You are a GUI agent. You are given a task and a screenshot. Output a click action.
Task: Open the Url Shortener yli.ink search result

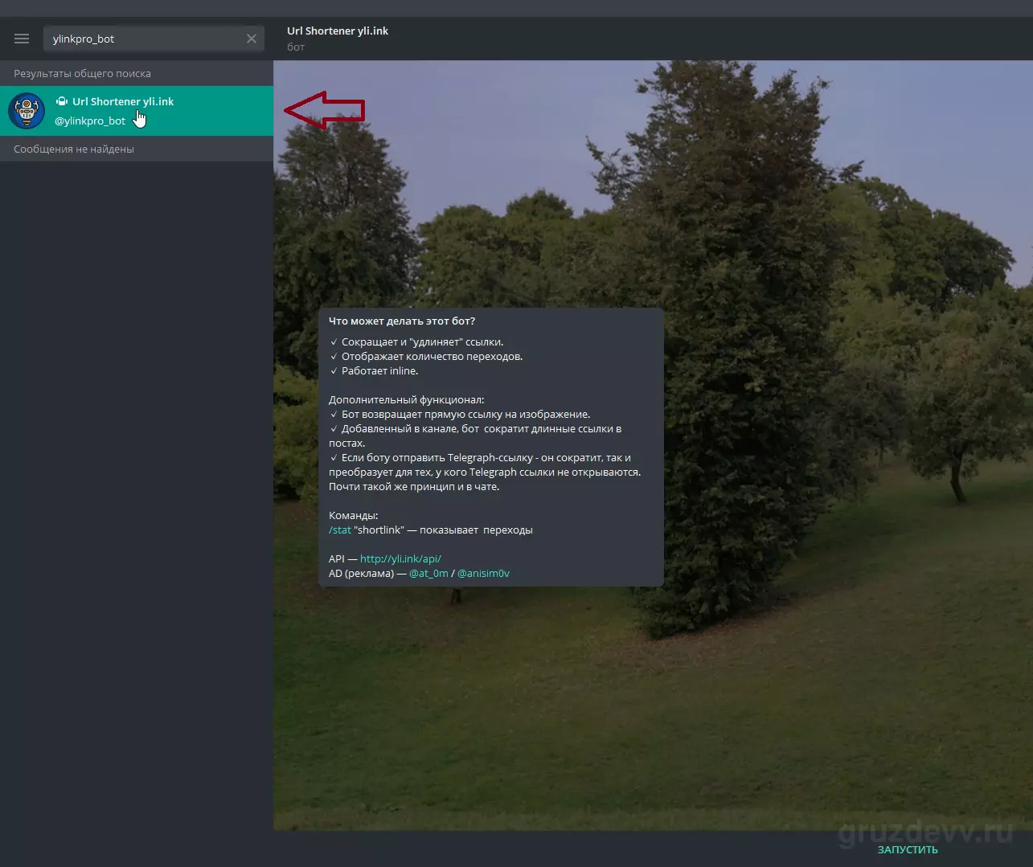coord(137,111)
